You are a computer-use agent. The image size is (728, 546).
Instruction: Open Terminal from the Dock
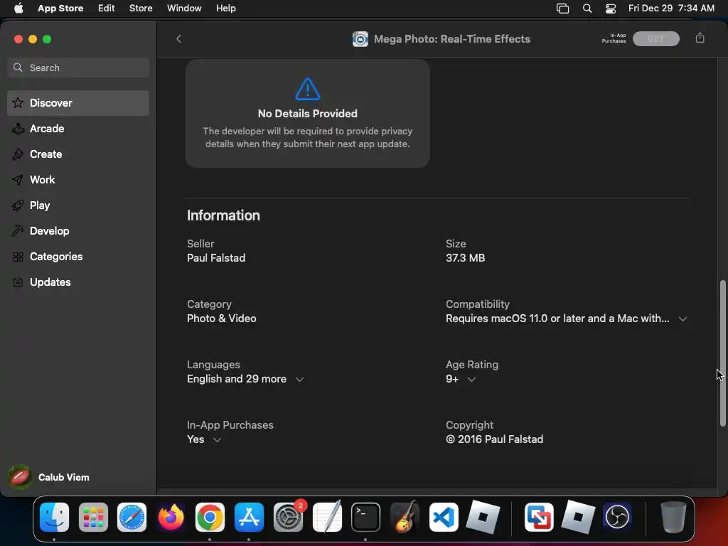[x=366, y=518]
